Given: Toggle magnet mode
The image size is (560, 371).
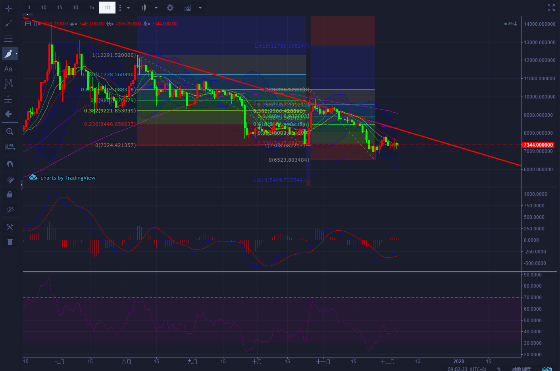Looking at the screenshot, I should point(10,164).
